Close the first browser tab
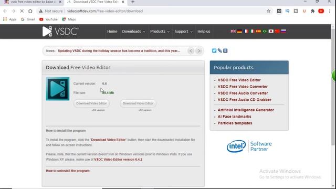The width and height of the screenshot is (336, 189). pyautogui.click(x=60, y=2)
